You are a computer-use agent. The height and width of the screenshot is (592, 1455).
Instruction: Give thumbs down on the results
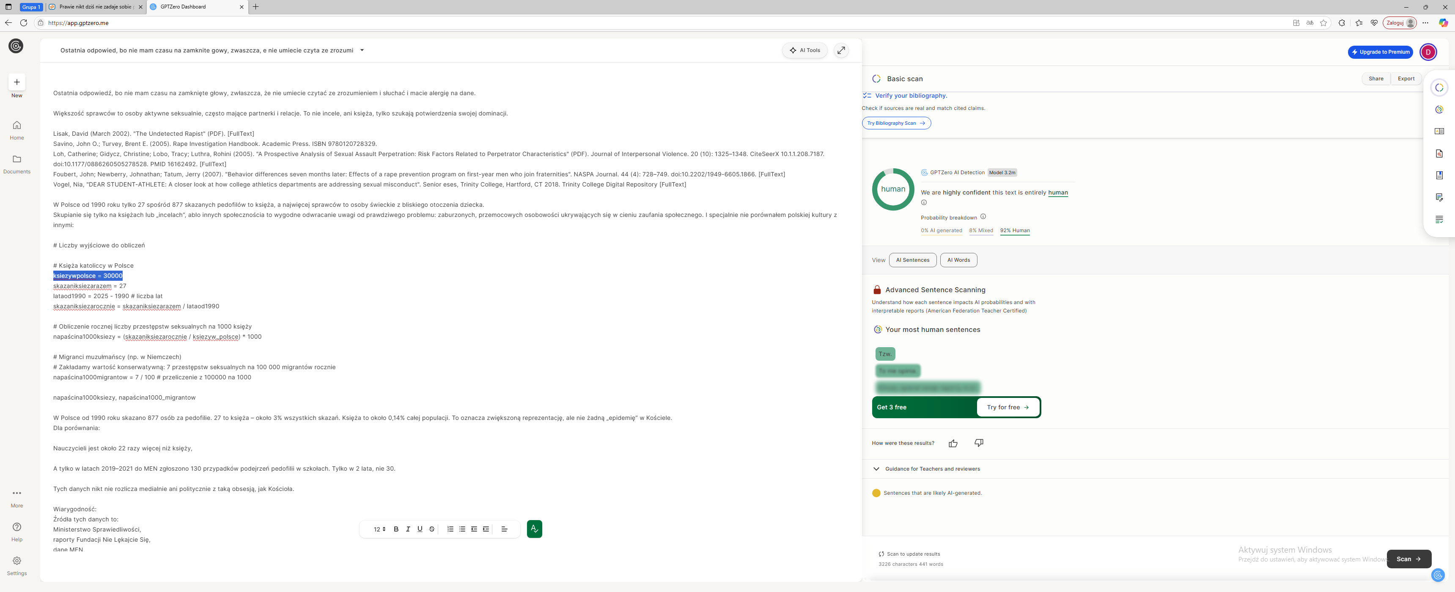pyautogui.click(x=978, y=443)
